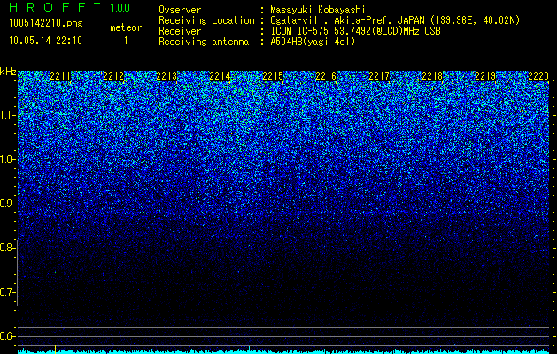Click time marker 2219
Viewport: 557px width, 354px height.
tap(485, 76)
